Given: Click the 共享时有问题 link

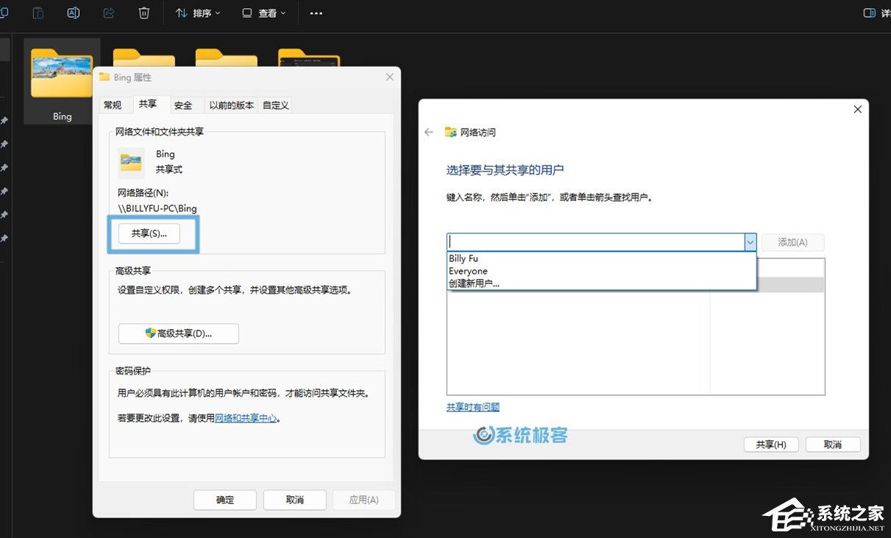Looking at the screenshot, I should click(472, 406).
